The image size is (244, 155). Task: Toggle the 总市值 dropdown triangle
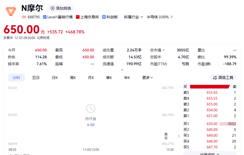(x=163, y=50)
